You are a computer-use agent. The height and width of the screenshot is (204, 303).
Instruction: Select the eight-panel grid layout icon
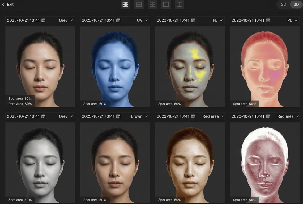pos(125,5)
